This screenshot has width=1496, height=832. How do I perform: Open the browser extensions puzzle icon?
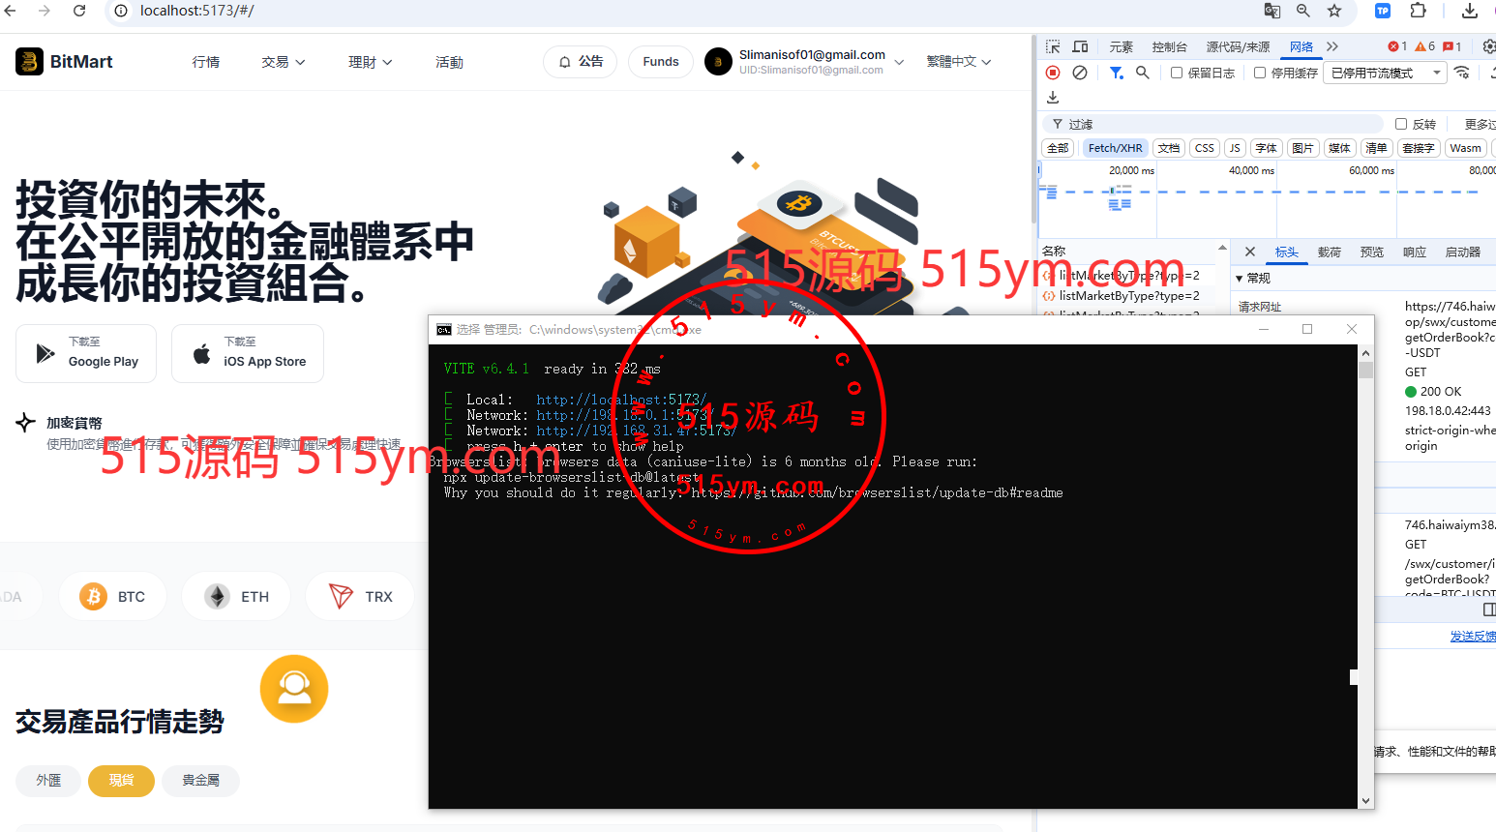click(1418, 11)
